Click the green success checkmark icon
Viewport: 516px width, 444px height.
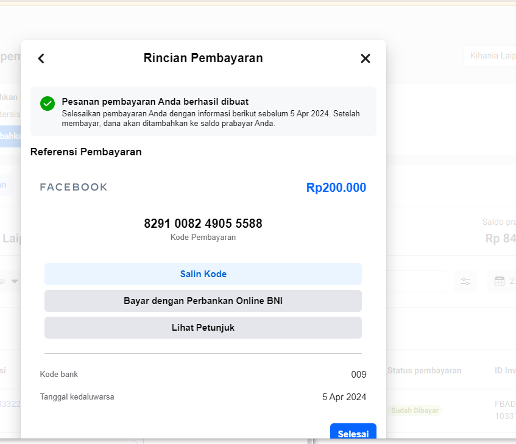48,104
